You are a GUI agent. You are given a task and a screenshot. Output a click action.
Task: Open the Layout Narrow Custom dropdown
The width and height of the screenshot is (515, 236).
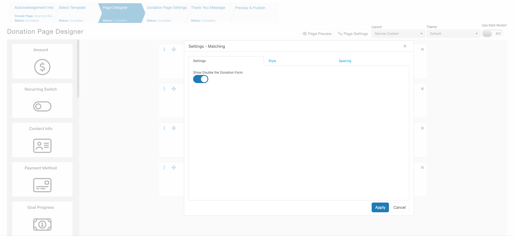398,34
